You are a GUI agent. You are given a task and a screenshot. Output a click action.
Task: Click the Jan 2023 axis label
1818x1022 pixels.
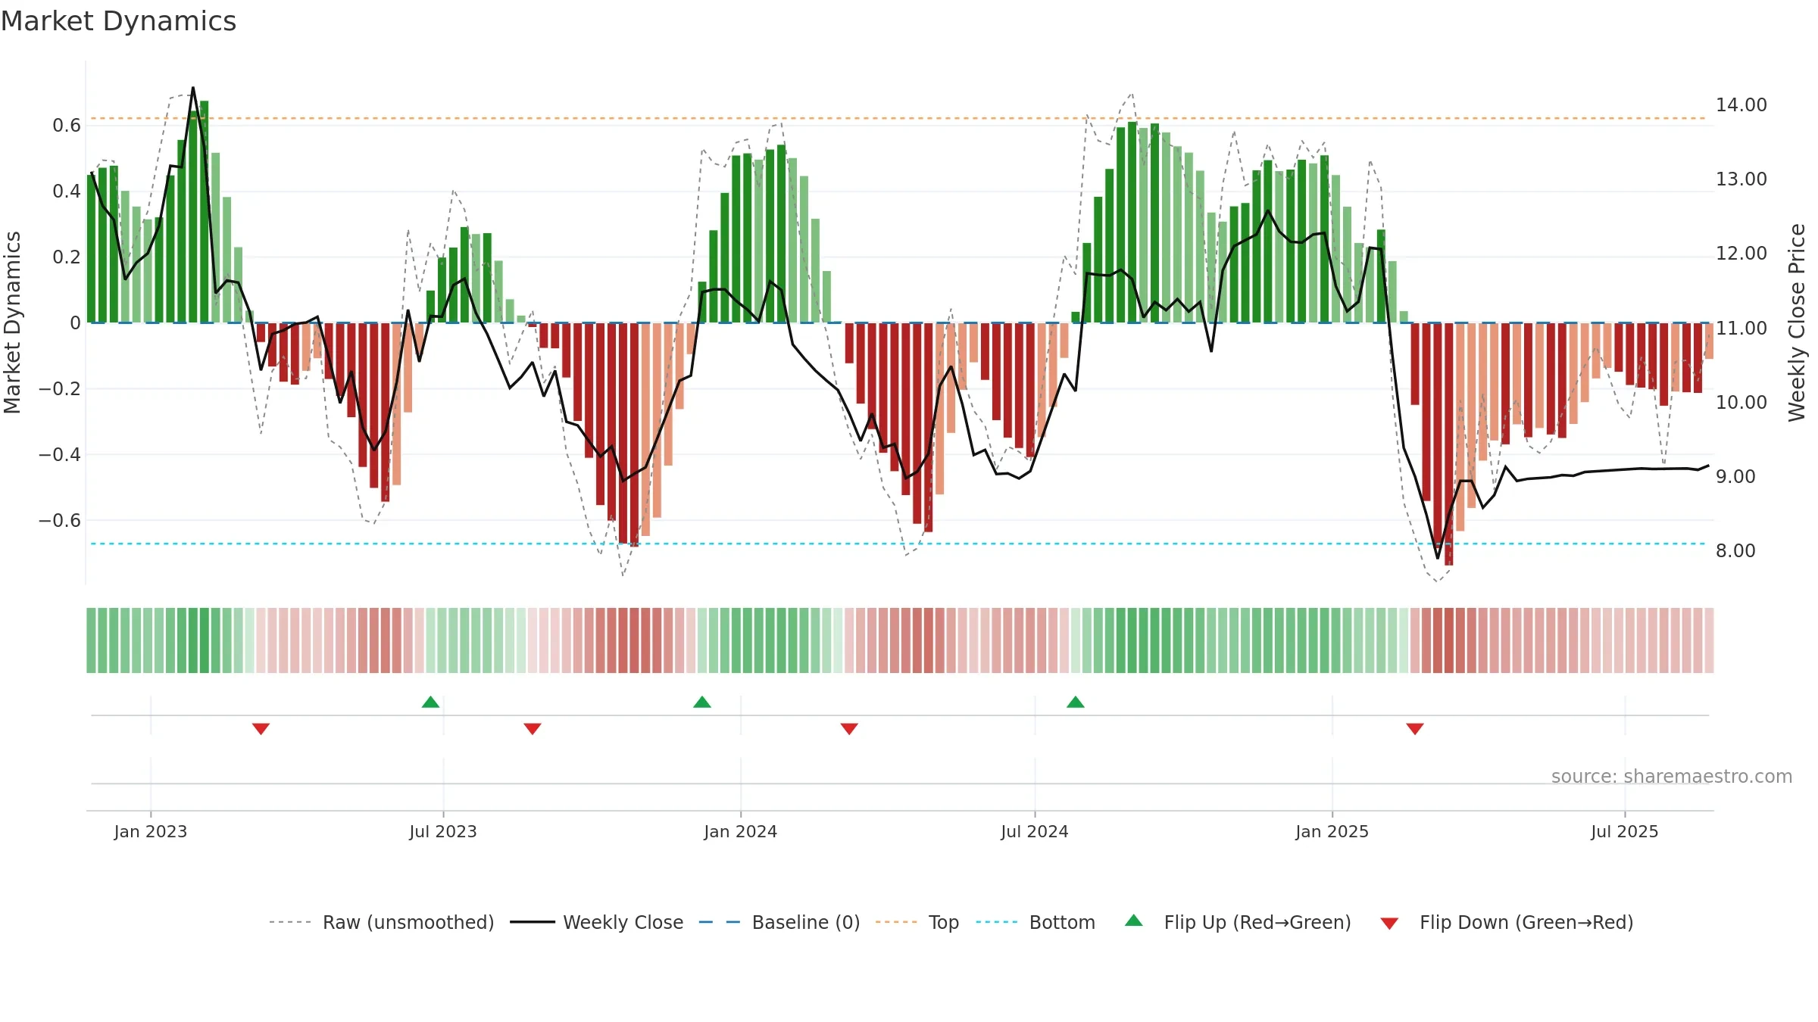click(x=151, y=831)
